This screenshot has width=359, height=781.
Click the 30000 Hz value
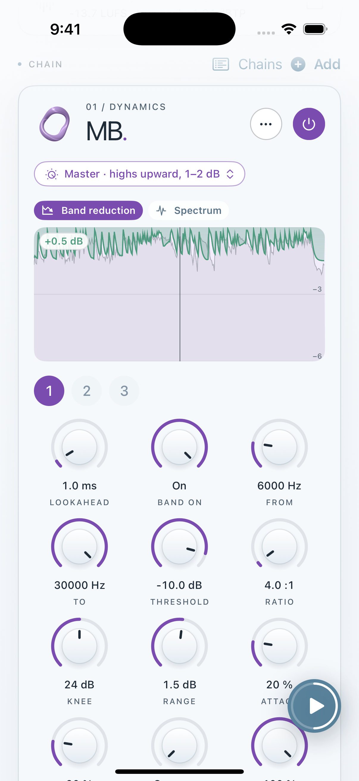click(79, 585)
